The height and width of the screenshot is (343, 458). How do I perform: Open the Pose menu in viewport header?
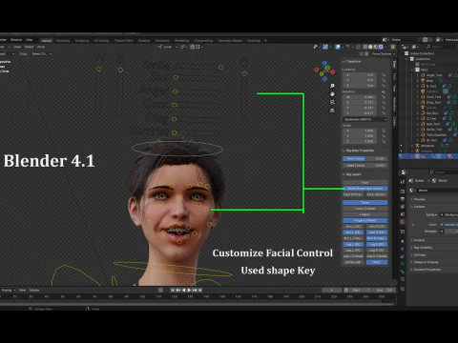[x=41, y=47]
